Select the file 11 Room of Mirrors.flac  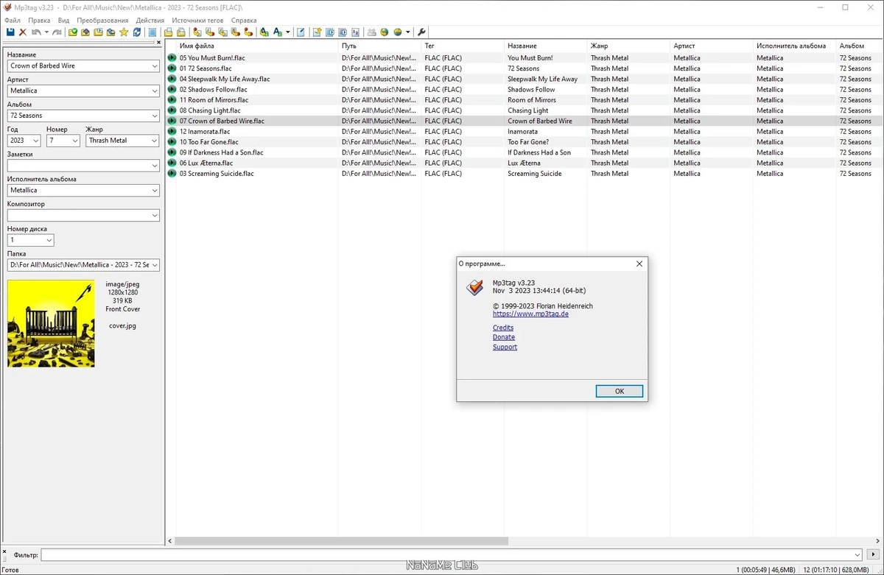pos(214,100)
